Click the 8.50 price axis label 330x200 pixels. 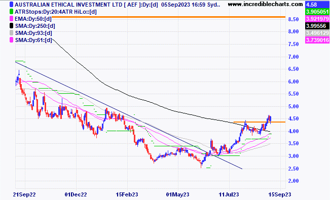pyautogui.click(x=293, y=19)
